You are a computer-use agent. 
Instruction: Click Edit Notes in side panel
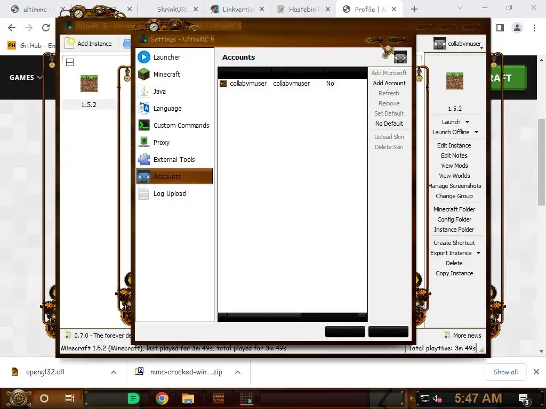point(454,156)
